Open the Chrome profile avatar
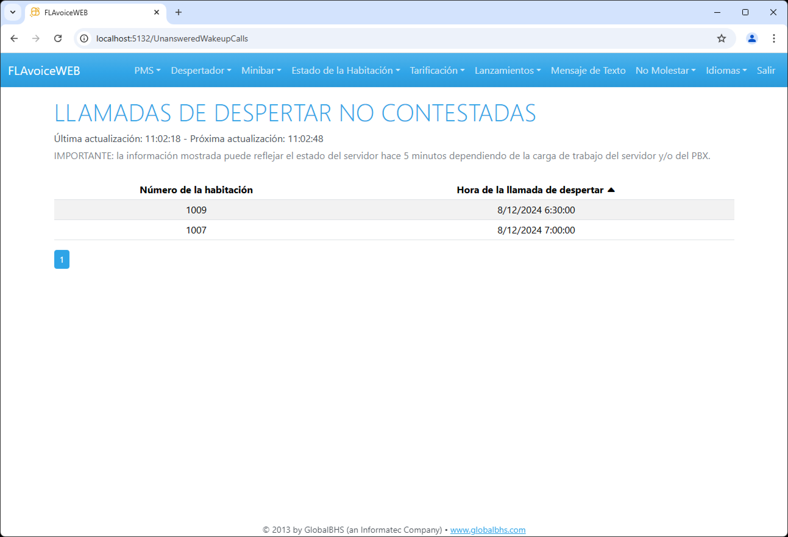This screenshot has height=537, width=788. pos(752,38)
